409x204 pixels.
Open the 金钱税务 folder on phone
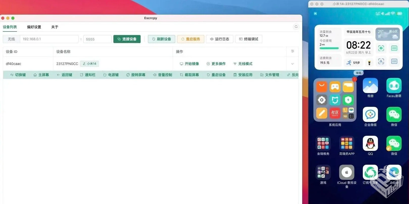(x=323, y=144)
